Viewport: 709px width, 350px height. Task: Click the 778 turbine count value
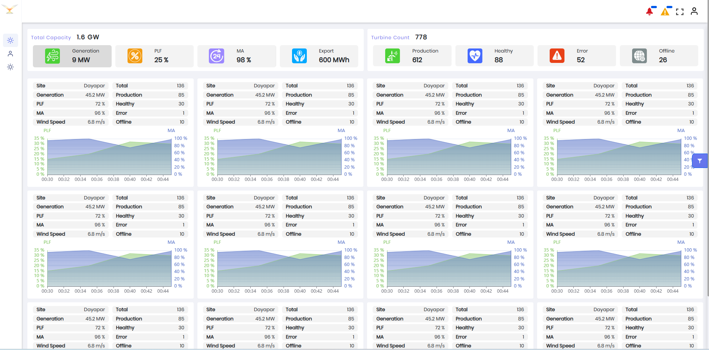[421, 37]
